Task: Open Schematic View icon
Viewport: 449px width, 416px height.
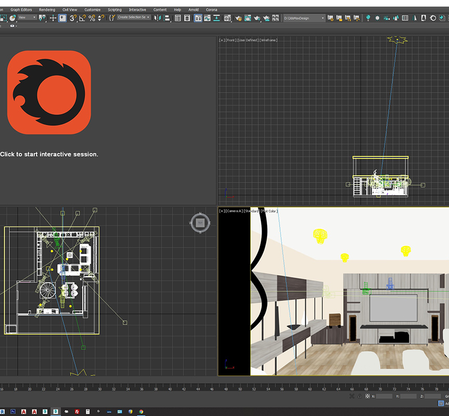Action: (217, 18)
